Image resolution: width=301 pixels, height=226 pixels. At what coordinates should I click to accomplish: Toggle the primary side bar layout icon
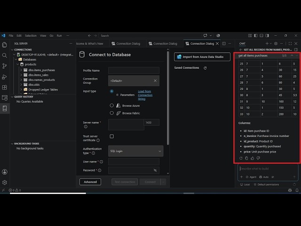(256, 36)
